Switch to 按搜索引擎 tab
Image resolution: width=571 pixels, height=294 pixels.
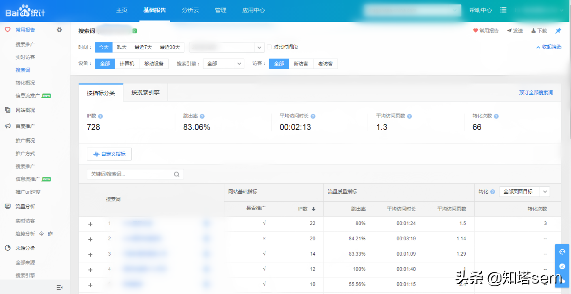[145, 93]
